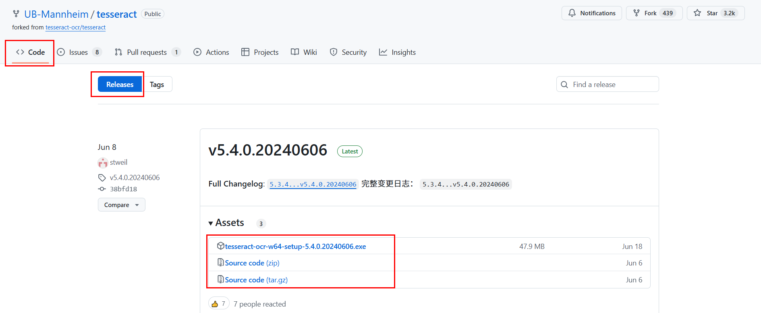Click the tag icon beside v5.4.0.20240606
This screenshot has height=313, width=761.
[102, 178]
